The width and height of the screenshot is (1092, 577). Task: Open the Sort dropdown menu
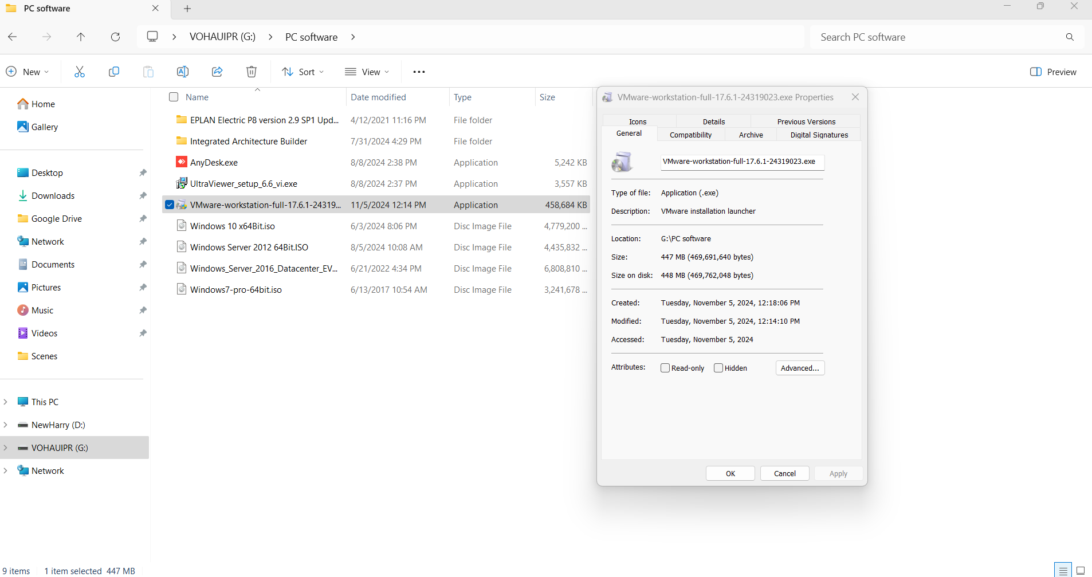click(x=303, y=72)
